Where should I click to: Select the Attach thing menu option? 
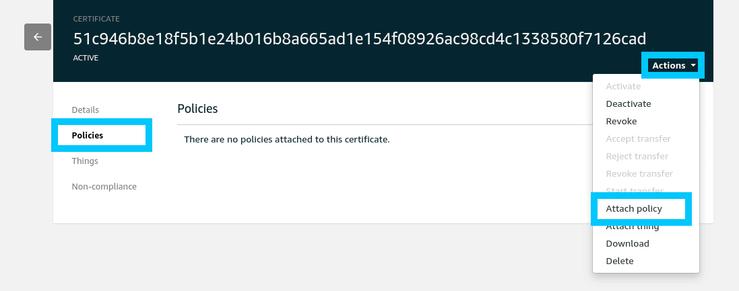point(632,227)
